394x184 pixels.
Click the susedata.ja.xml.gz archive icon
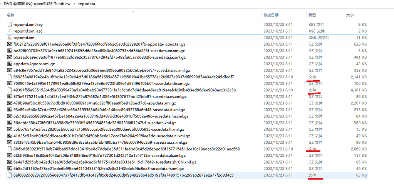pos(10,57)
